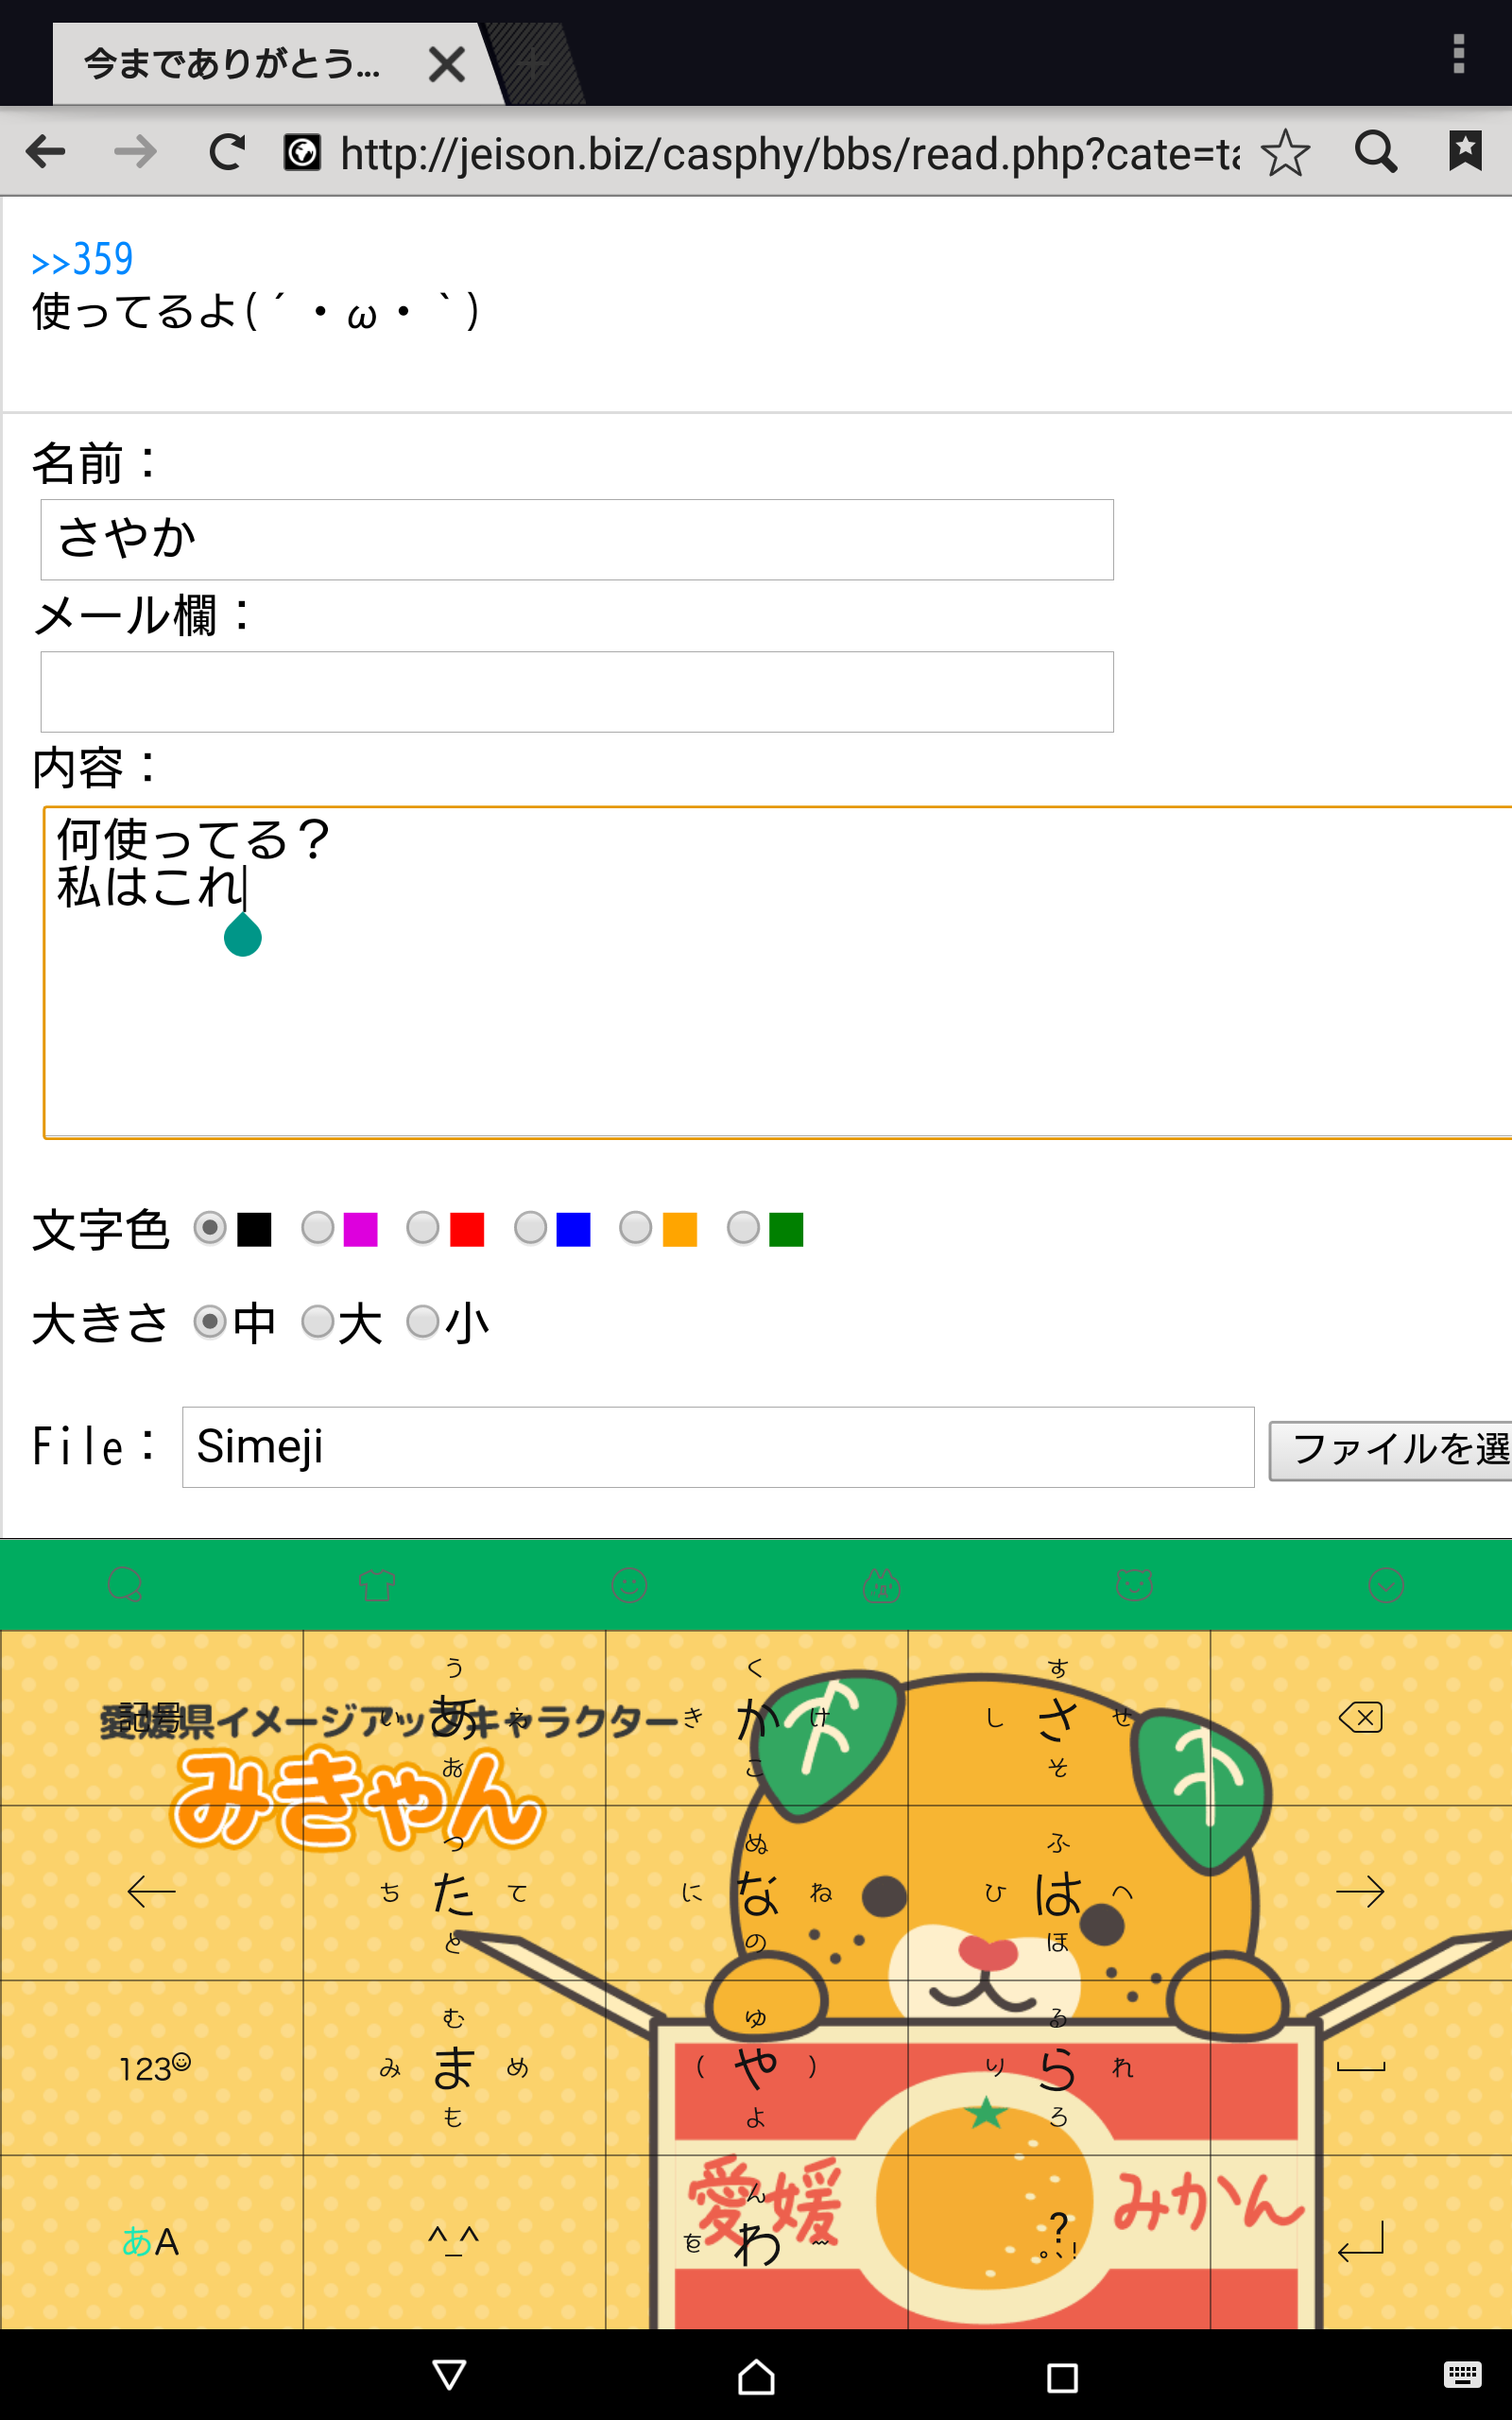Viewport: 1512px width, 2420px height.
Task: Select the magenta text color radio button
Action: pyautogui.click(x=318, y=1228)
